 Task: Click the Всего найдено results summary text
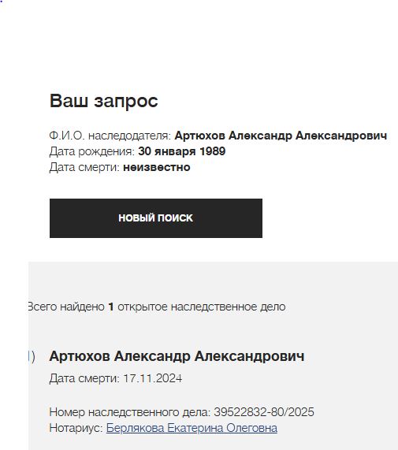pos(157,307)
